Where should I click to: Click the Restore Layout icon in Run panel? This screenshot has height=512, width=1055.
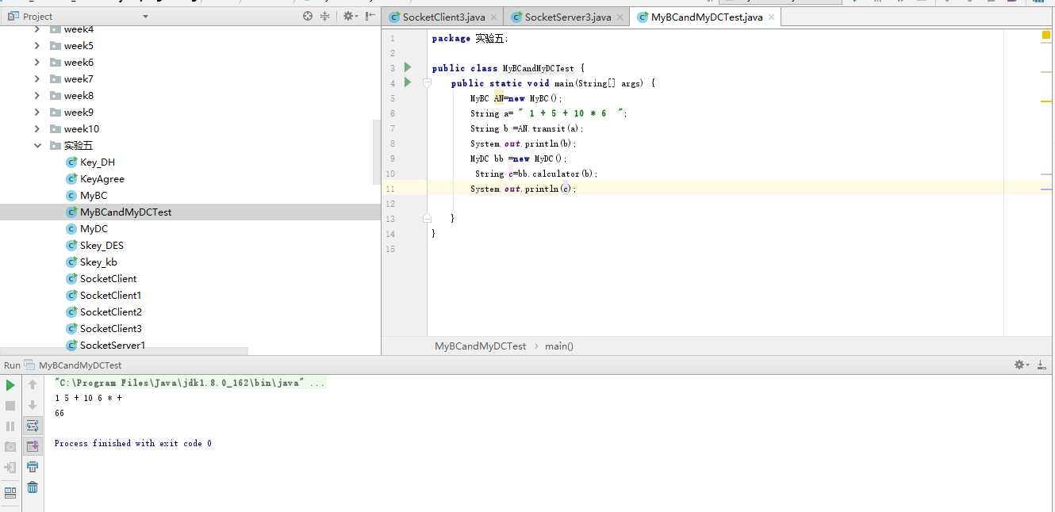coord(10,493)
